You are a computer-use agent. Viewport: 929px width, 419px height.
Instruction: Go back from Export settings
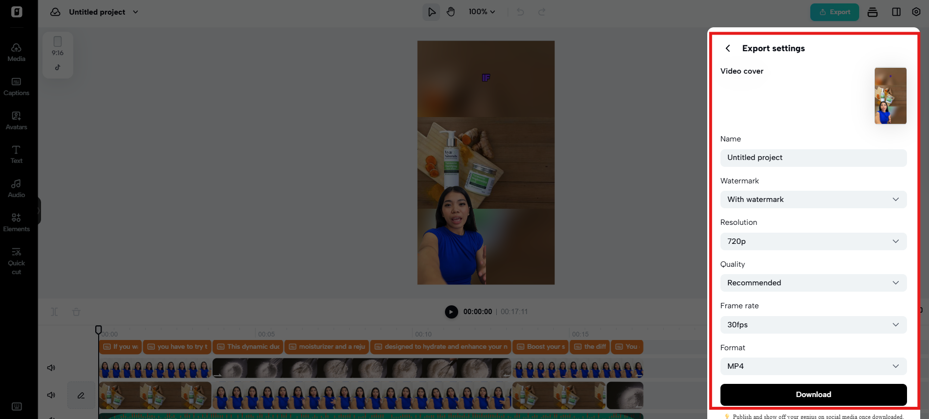[728, 48]
